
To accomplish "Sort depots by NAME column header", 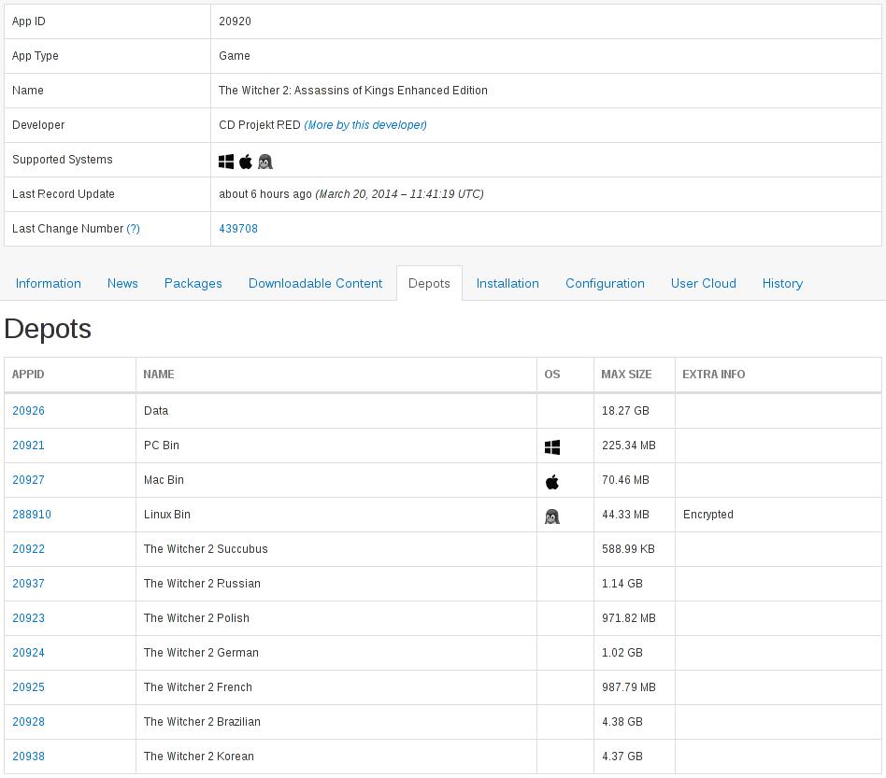I will coord(159,375).
